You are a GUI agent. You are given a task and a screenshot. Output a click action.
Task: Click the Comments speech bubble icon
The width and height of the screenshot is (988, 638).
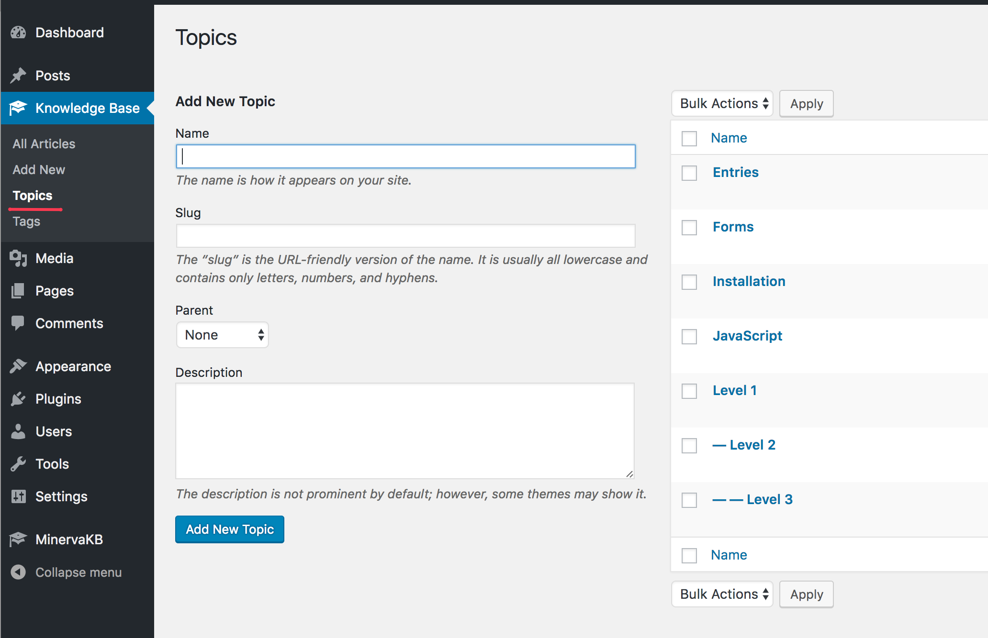[18, 323]
